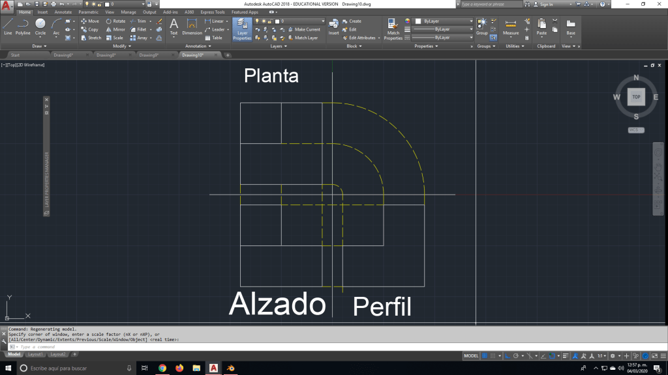Choose the Text annotation tool
The image size is (668, 375).
tap(174, 26)
